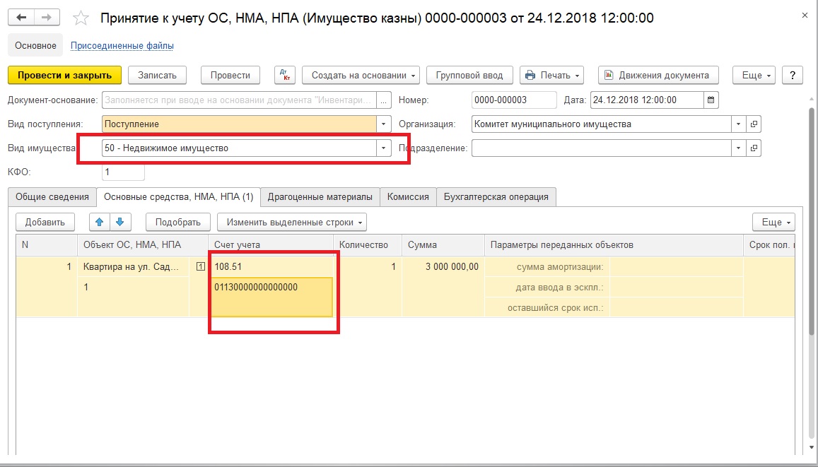Screen dimensions: 818x467
Task: Click the Добавить row button
Action: click(45, 222)
